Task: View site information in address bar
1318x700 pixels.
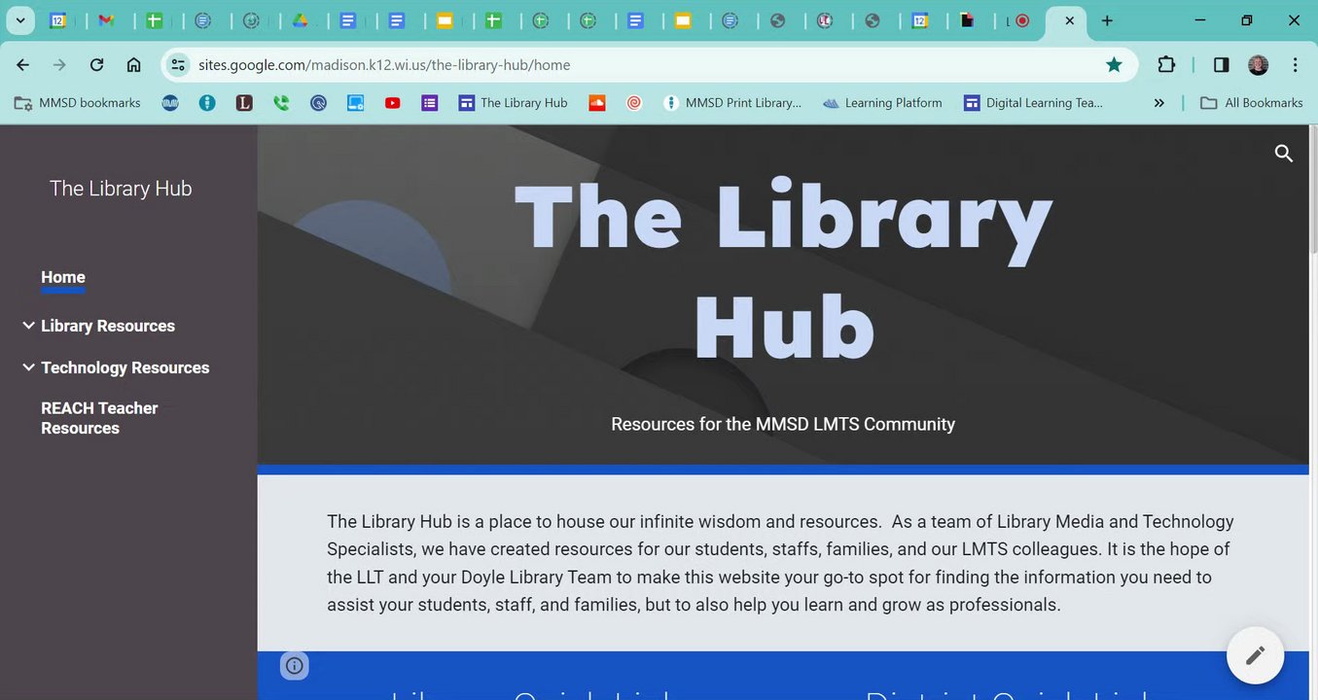Action: (177, 65)
